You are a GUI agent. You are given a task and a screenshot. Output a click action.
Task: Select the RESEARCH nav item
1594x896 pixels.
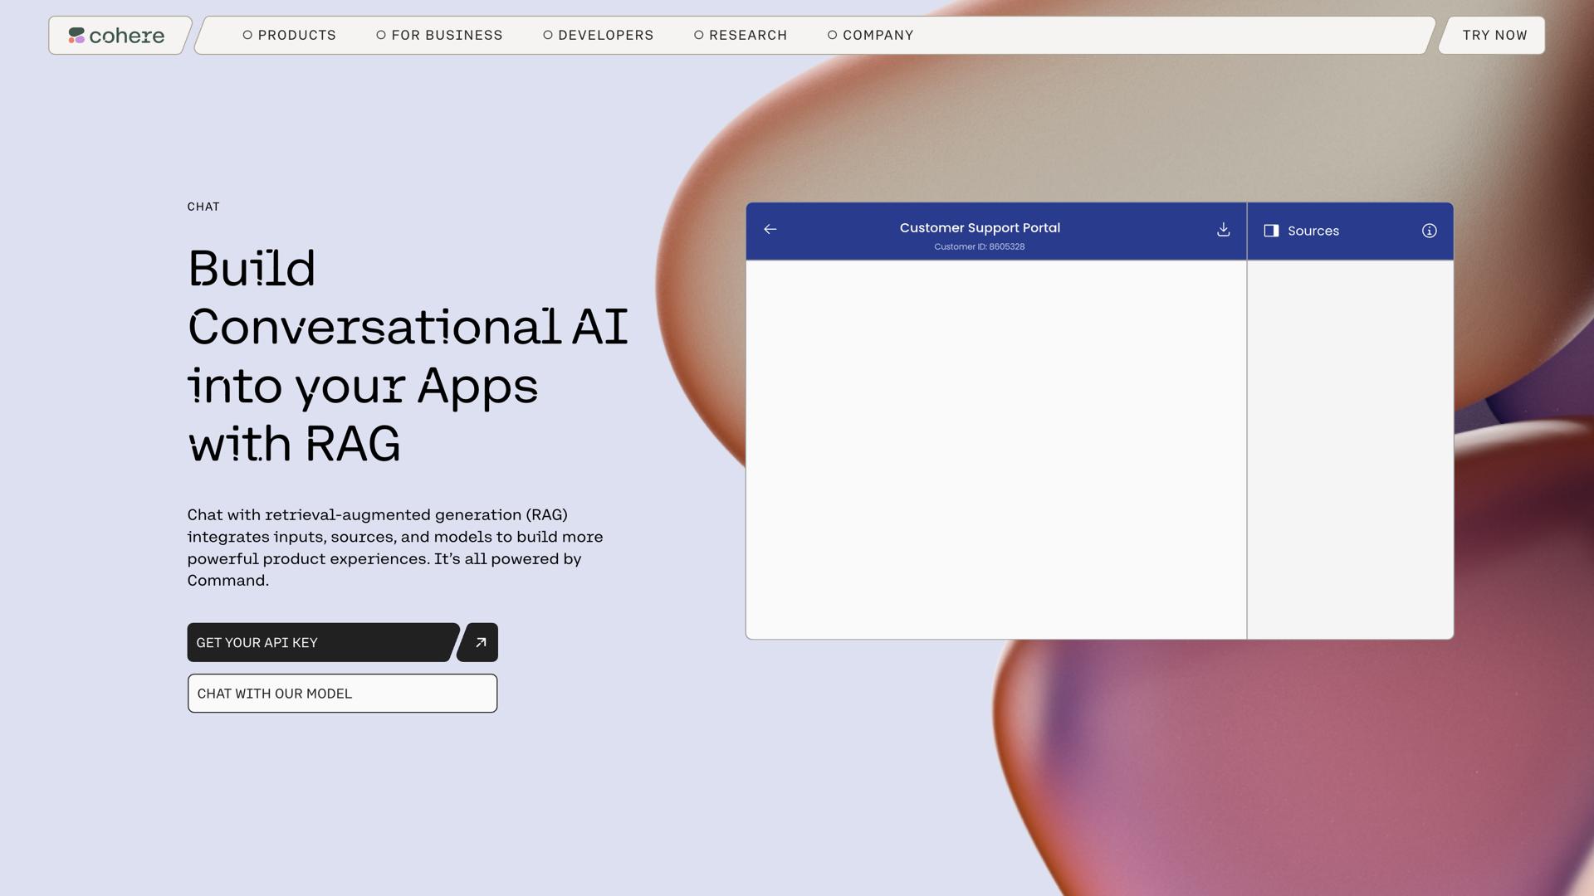coord(740,36)
